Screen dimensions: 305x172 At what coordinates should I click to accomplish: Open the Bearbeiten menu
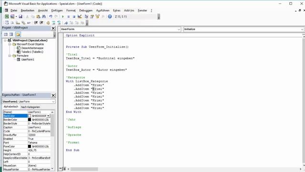tap(28, 11)
